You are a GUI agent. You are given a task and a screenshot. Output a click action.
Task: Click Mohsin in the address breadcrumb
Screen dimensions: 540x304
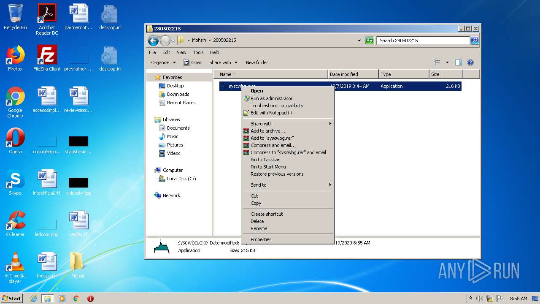(x=199, y=41)
